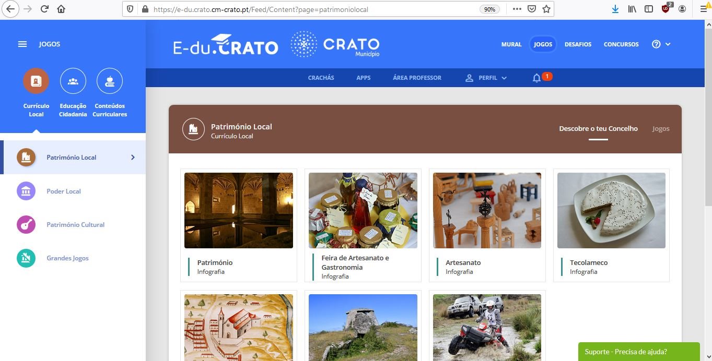Switch to the Jogos tab
Screen dimensions: 712x361
(x=660, y=129)
